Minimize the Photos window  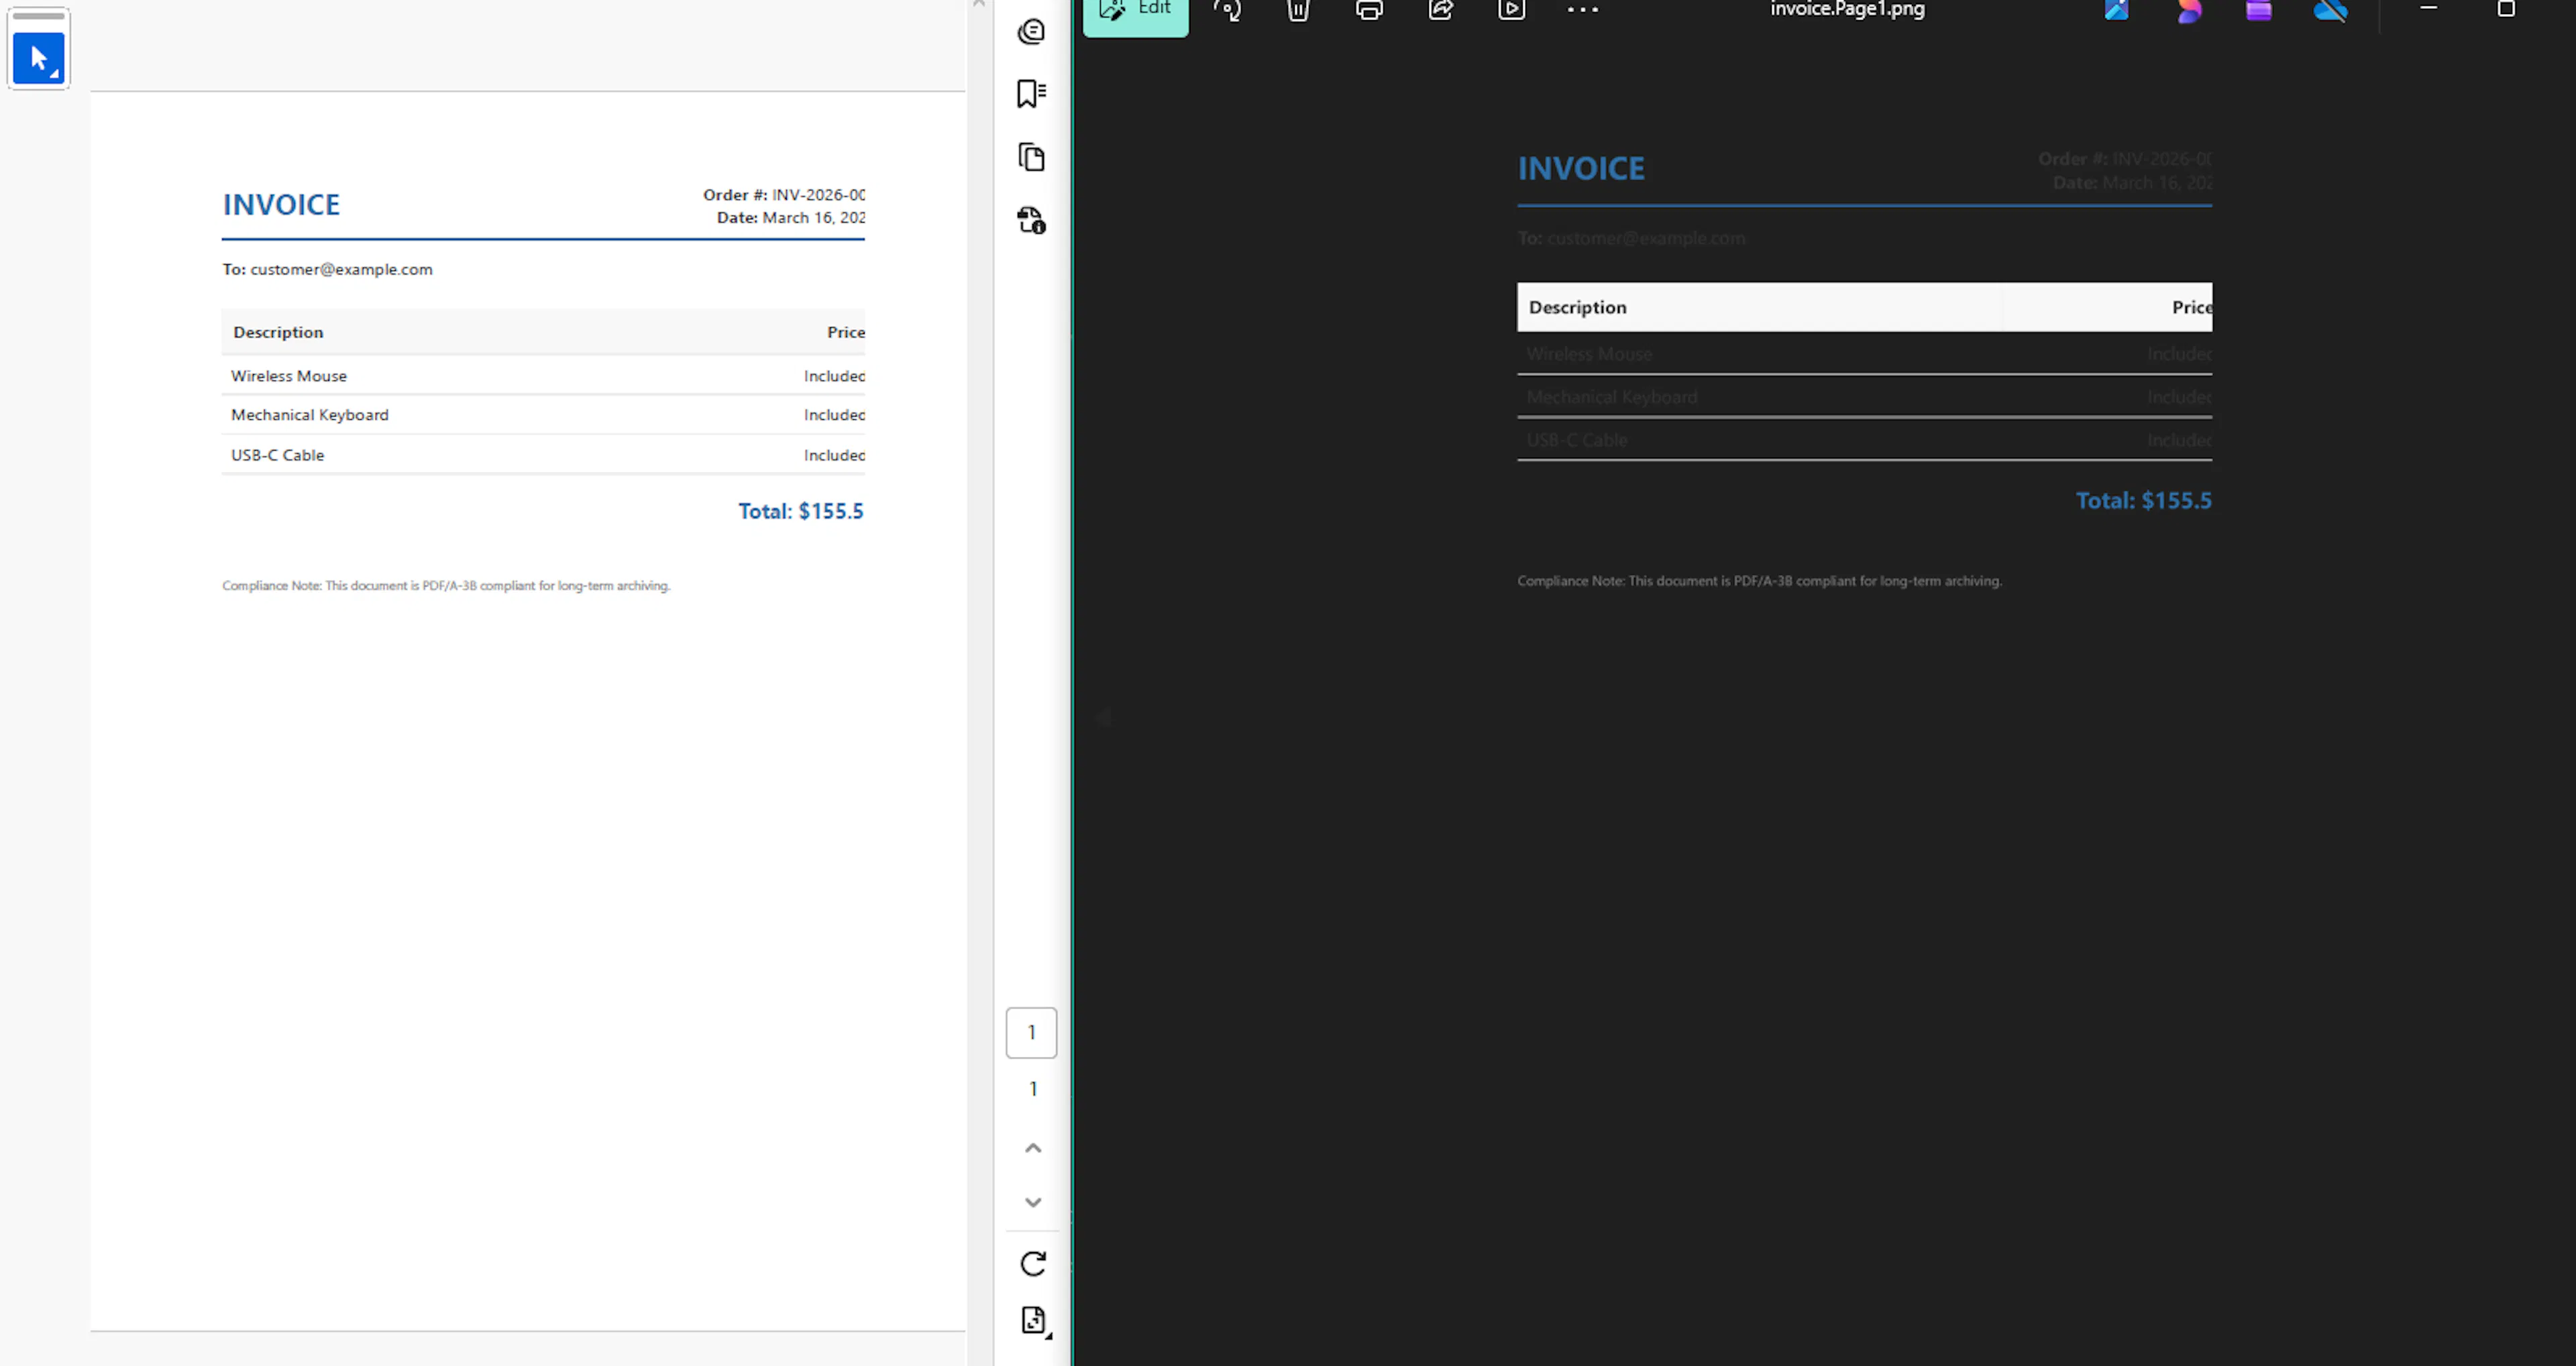[x=2429, y=8]
